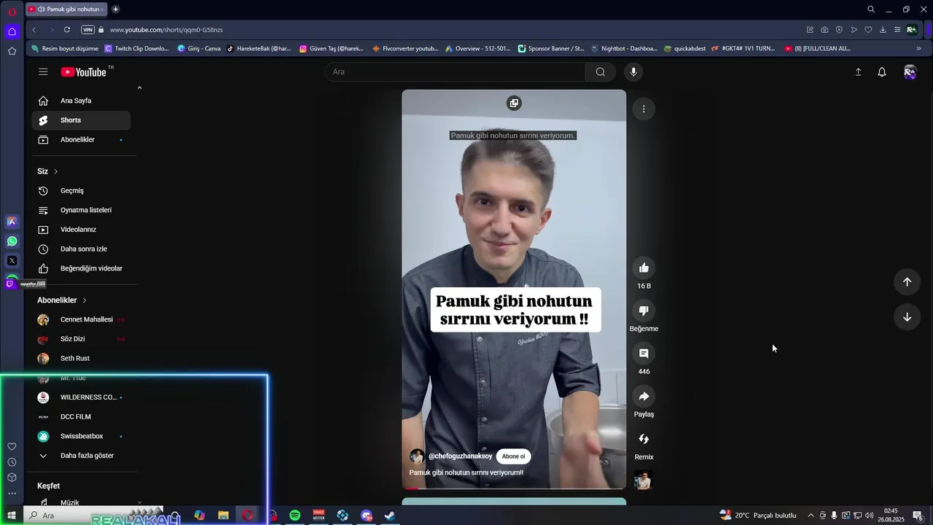Open the browser snapshot camera icon

(x=824, y=30)
